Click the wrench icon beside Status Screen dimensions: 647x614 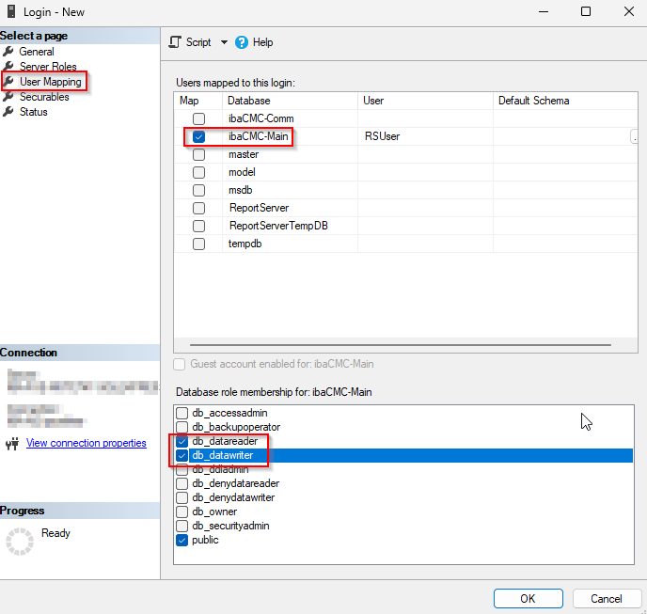[x=8, y=112]
